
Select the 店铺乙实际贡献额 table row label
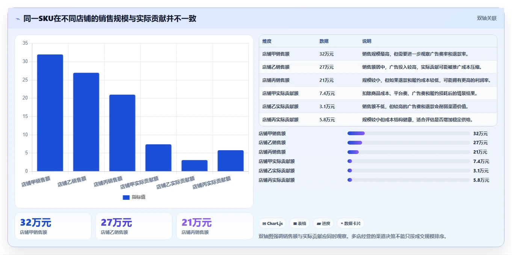280,107
